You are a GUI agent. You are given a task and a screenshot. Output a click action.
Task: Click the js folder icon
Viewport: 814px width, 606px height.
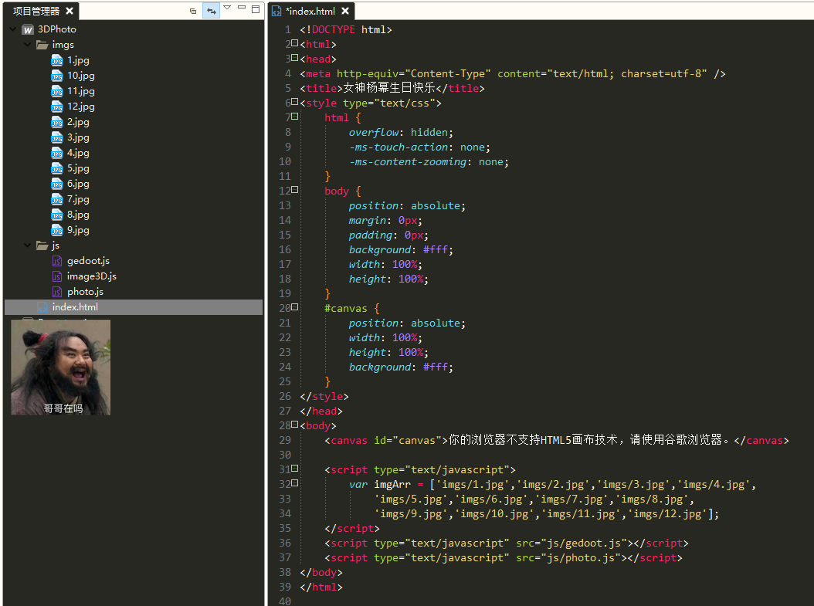[x=42, y=245]
